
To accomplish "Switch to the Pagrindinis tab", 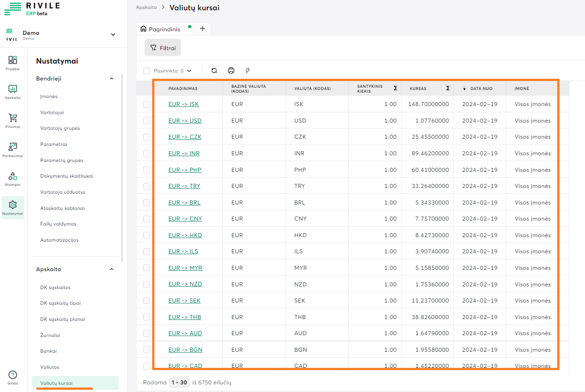I will (x=164, y=28).
